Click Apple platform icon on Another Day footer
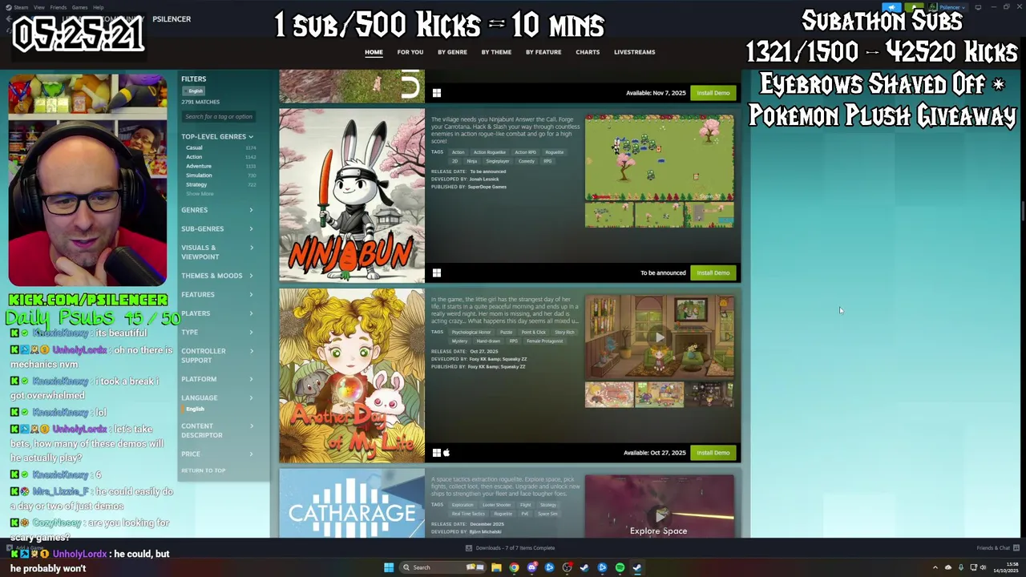The height and width of the screenshot is (577, 1026). tap(446, 453)
